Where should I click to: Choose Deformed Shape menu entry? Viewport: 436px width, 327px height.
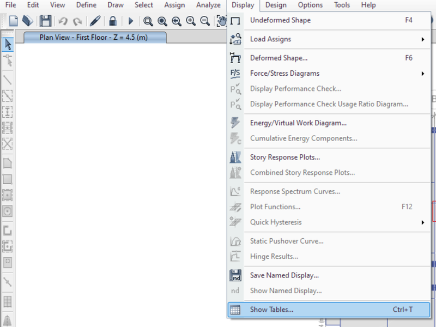click(329, 58)
